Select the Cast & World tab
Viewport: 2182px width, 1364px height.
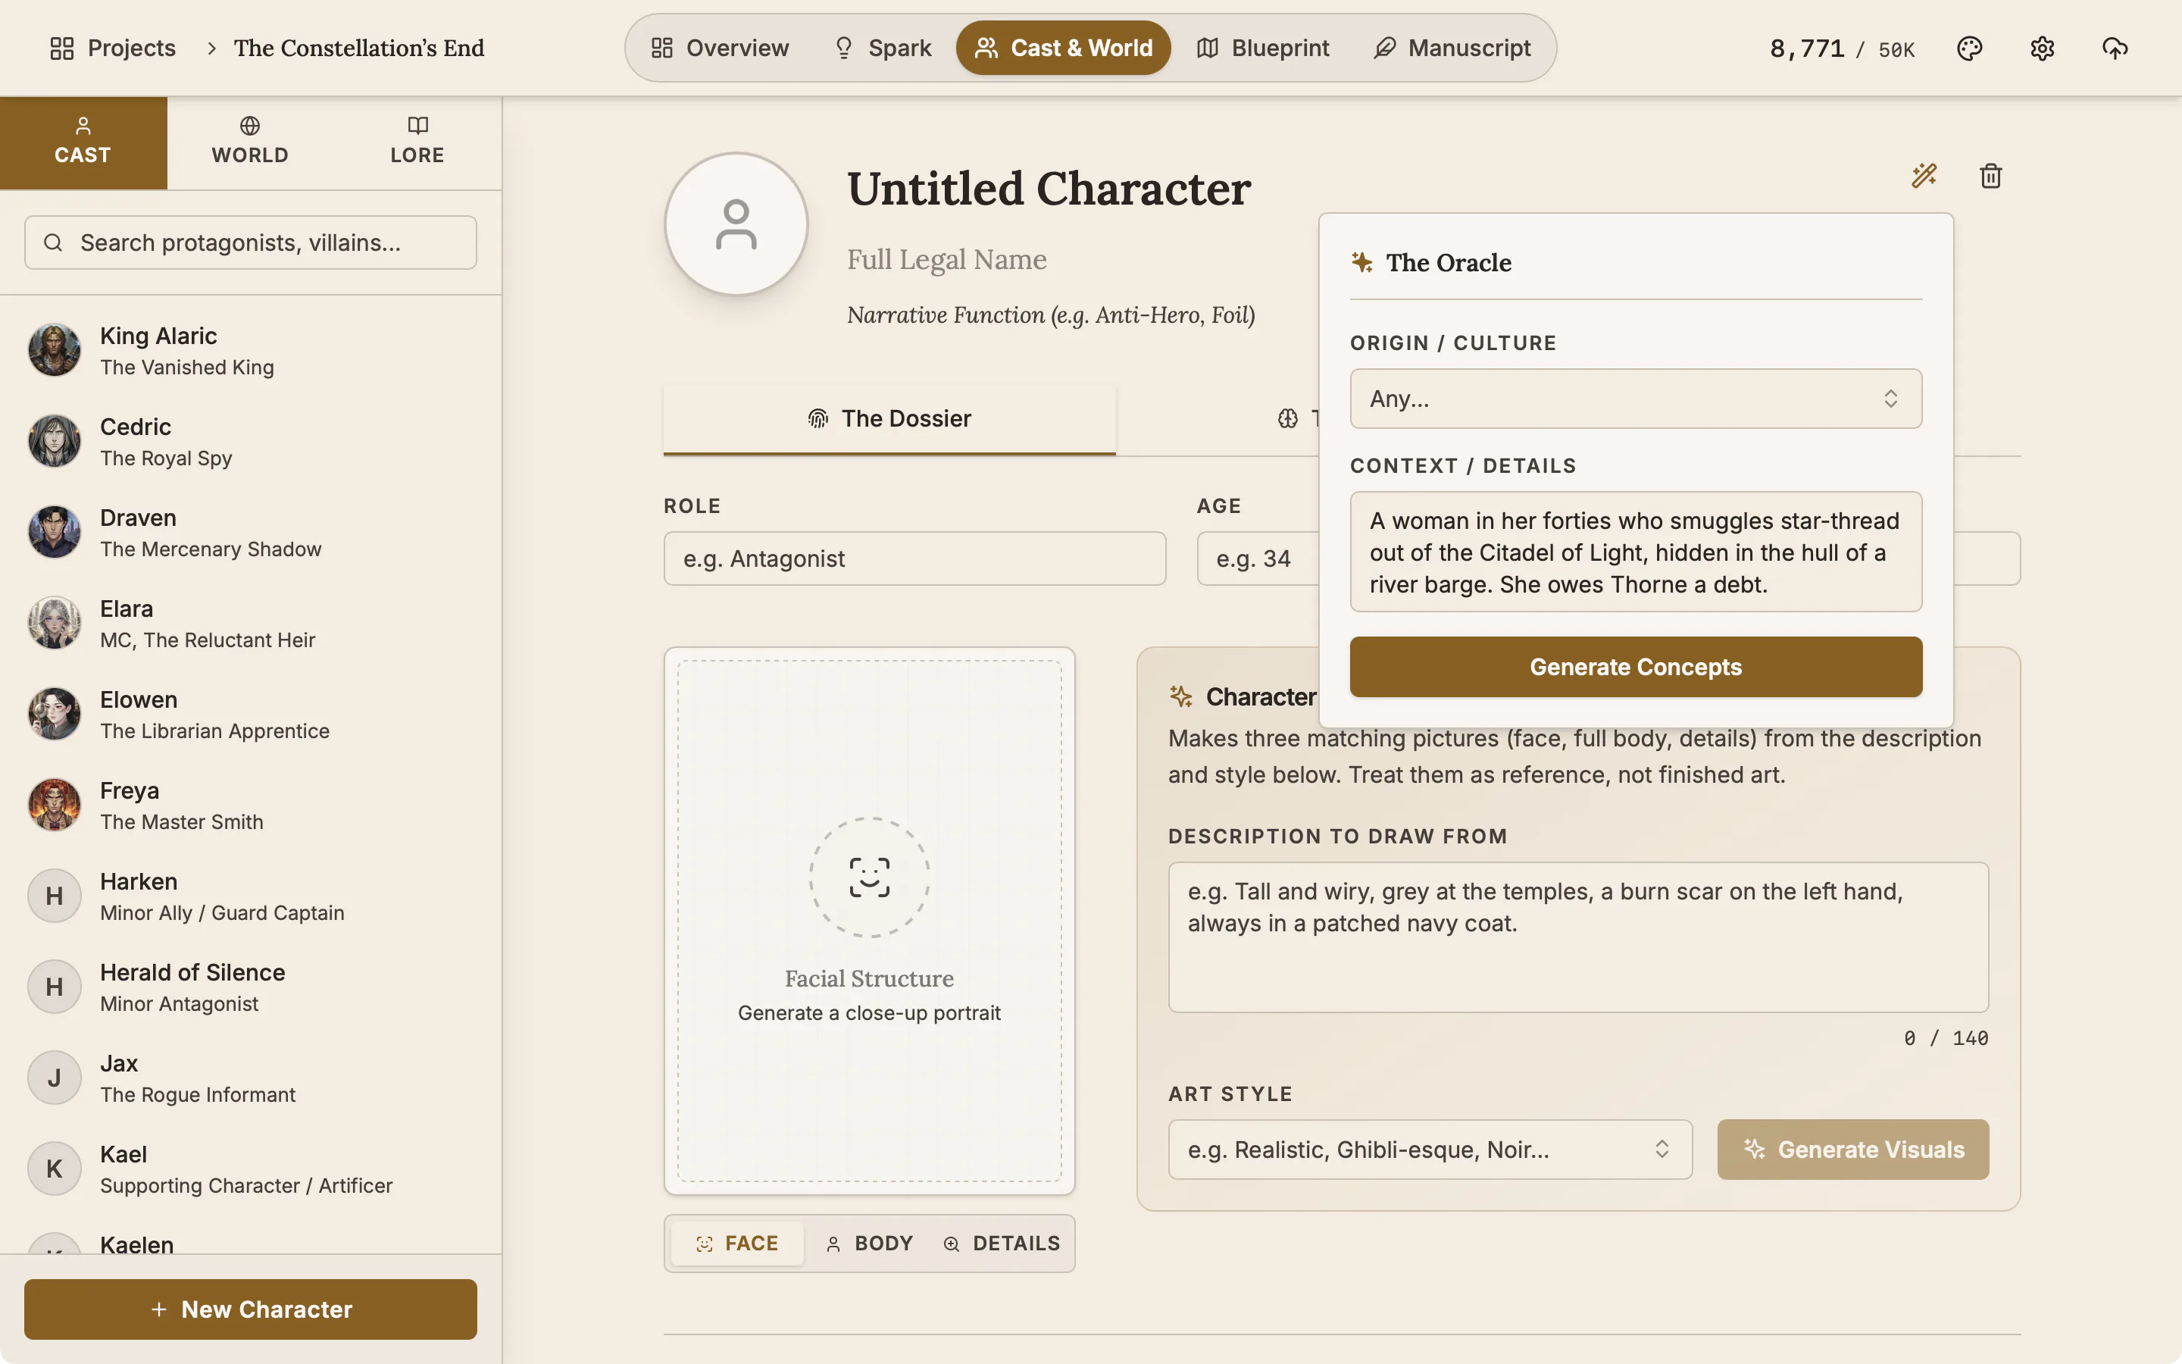pos(1063,48)
